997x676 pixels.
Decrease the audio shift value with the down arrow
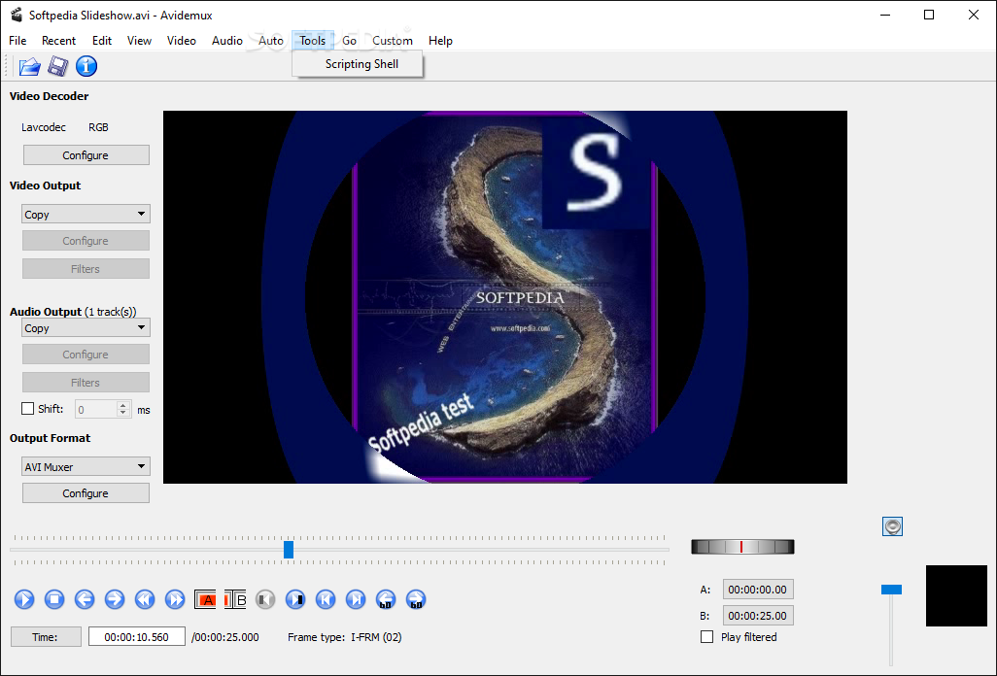123,413
